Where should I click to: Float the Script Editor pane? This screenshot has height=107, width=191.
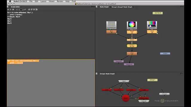tap(92, 7)
